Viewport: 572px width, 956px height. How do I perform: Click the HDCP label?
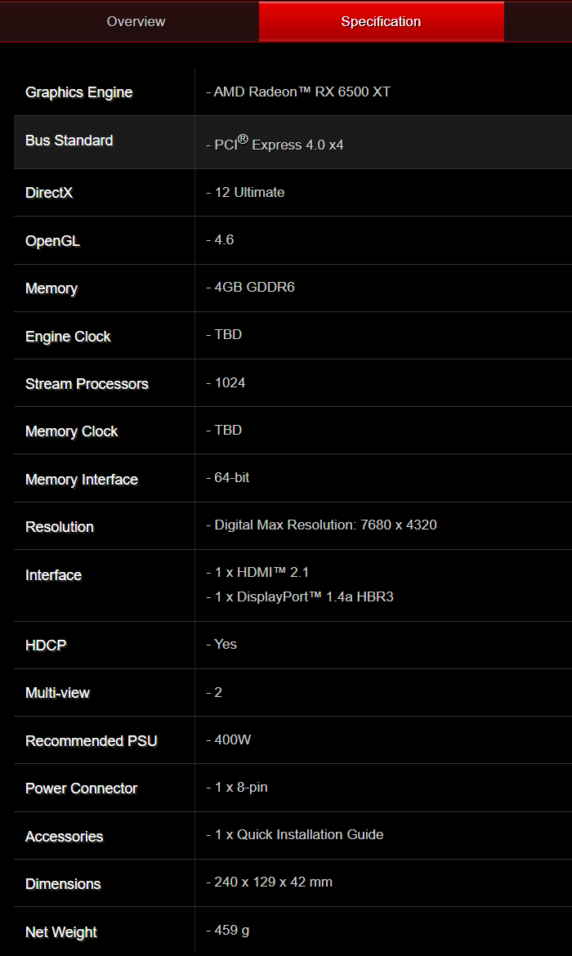pyautogui.click(x=46, y=646)
